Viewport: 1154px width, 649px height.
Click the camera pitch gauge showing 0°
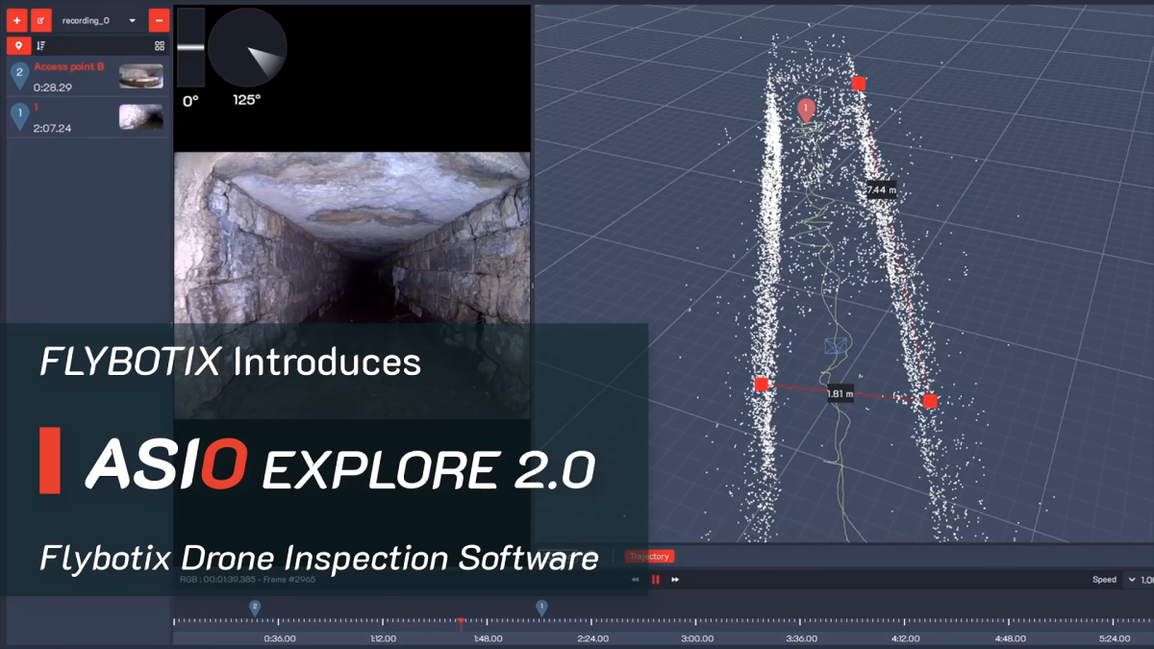point(190,47)
